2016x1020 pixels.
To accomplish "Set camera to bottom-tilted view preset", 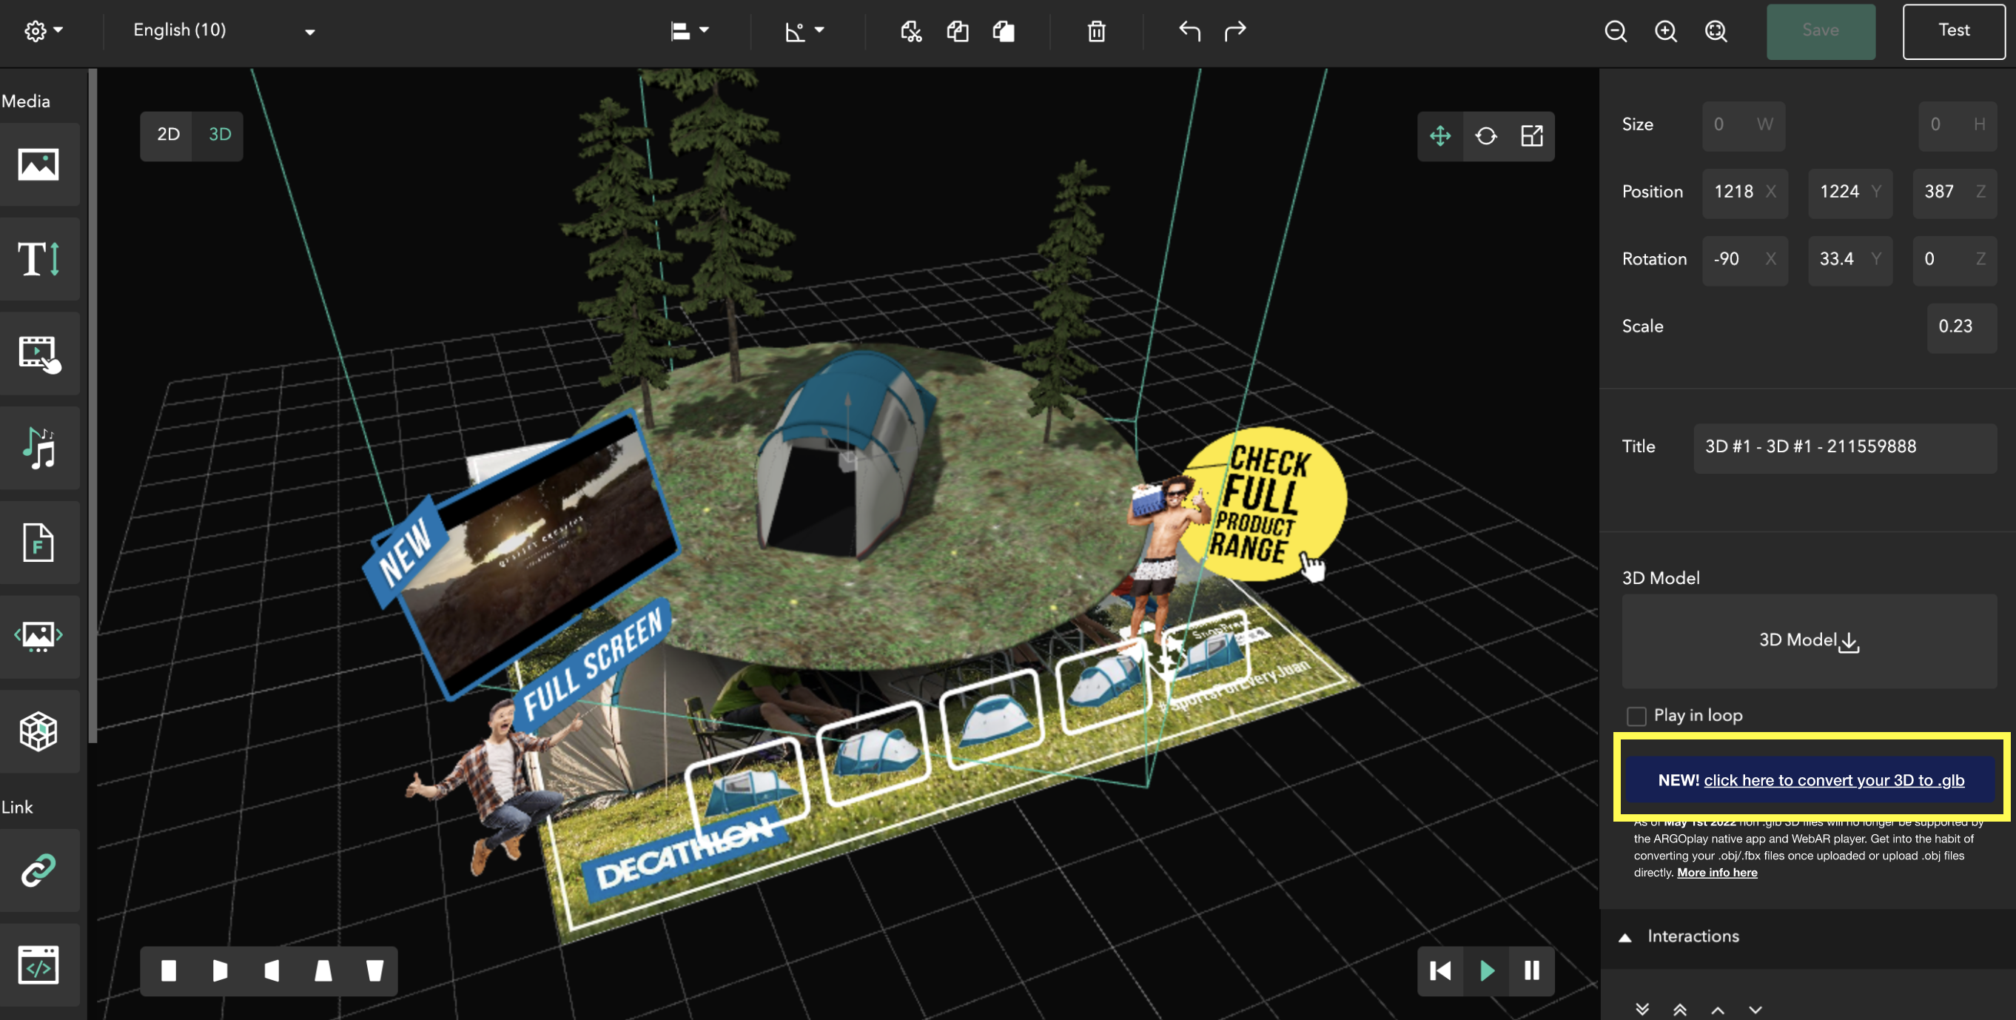I will 375,970.
